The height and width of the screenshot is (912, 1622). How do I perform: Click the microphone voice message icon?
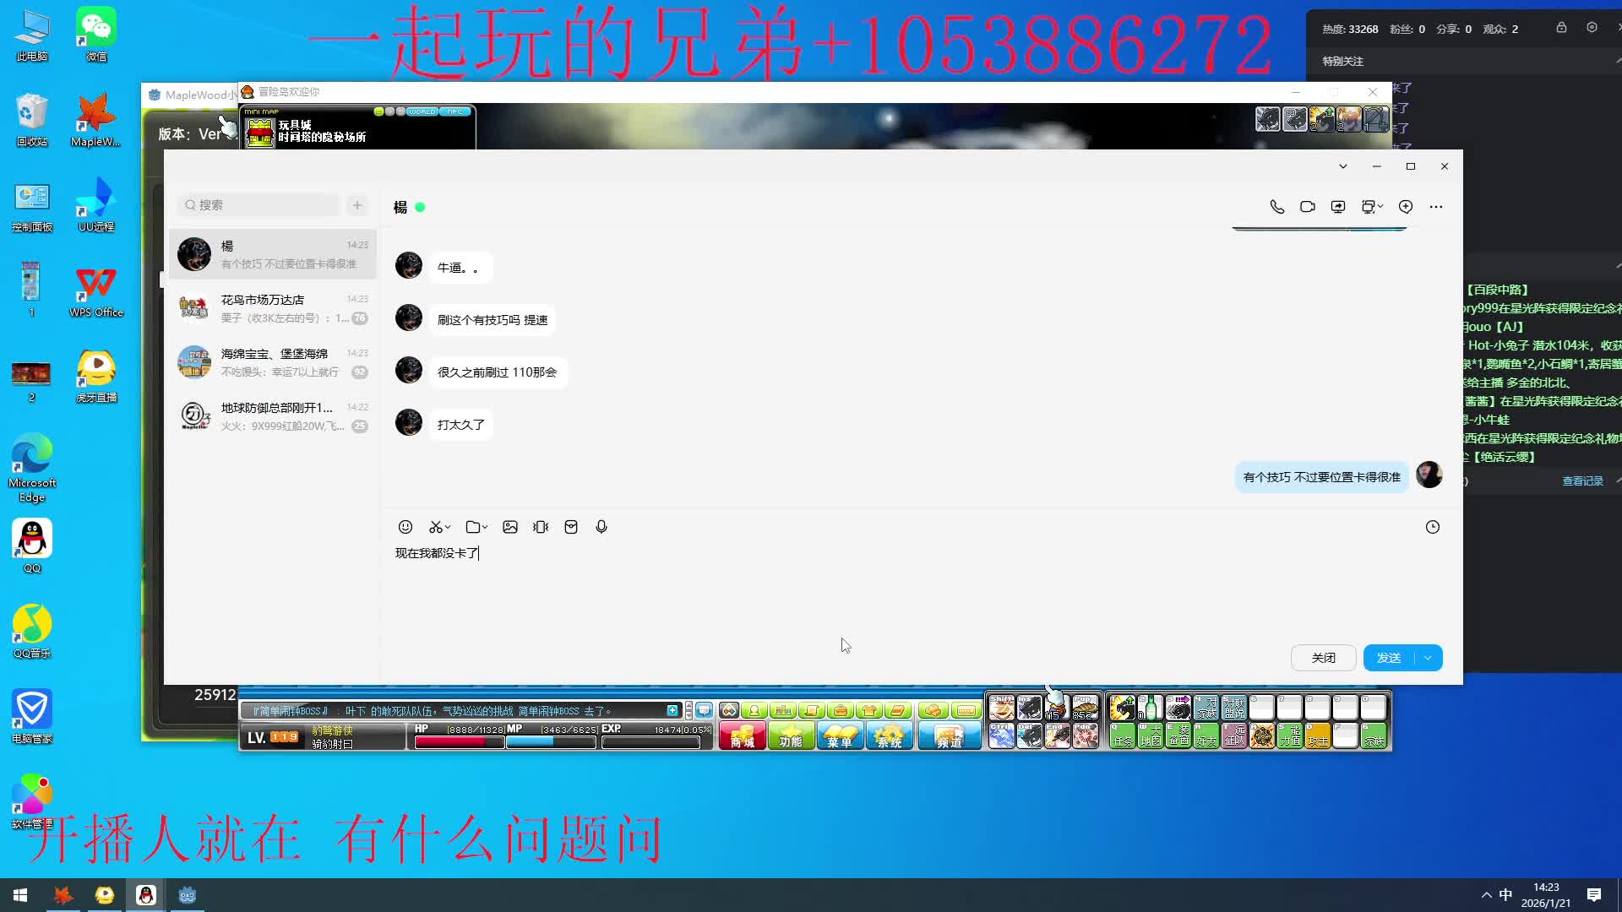pyautogui.click(x=601, y=527)
